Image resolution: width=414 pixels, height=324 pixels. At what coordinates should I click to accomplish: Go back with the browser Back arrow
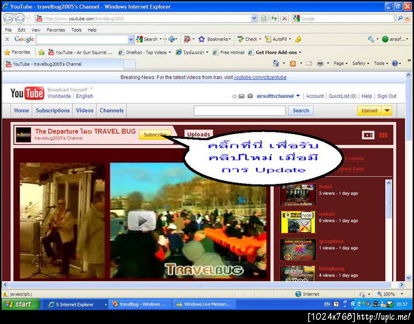point(8,19)
